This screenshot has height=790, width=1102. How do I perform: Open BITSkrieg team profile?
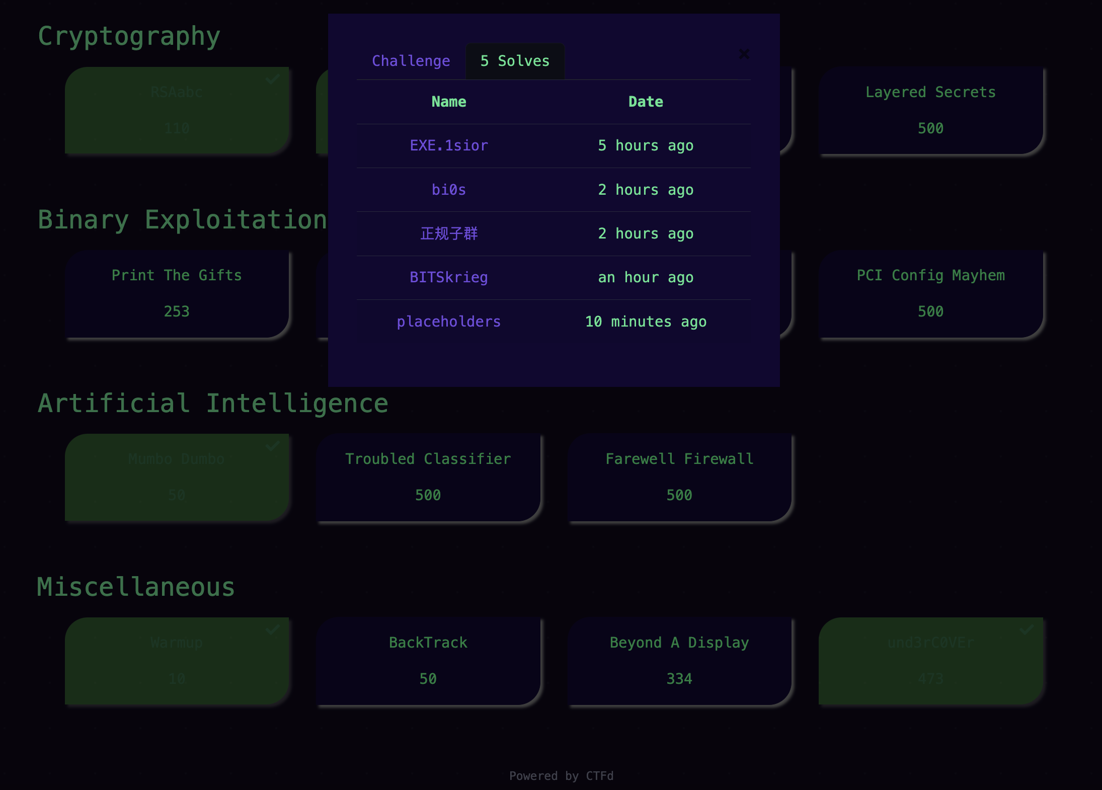pyautogui.click(x=448, y=277)
